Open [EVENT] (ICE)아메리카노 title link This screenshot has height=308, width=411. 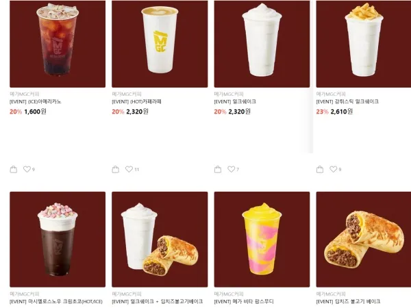tap(36, 101)
